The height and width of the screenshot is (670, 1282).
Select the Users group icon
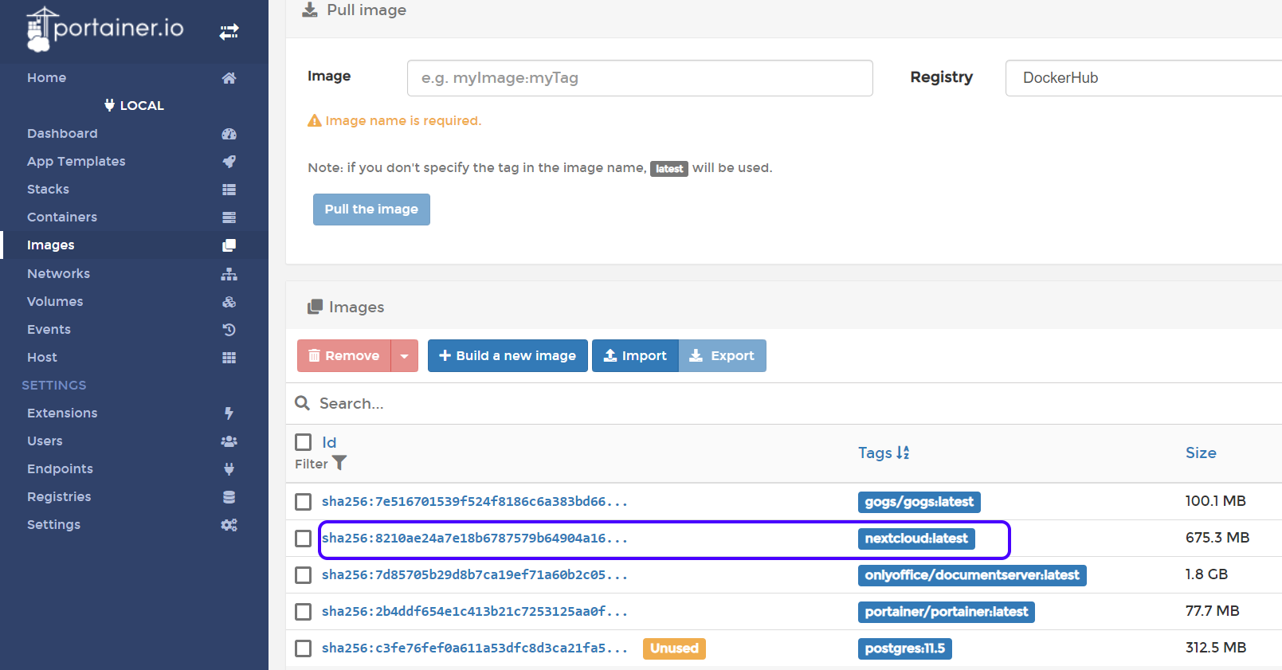pyautogui.click(x=229, y=441)
